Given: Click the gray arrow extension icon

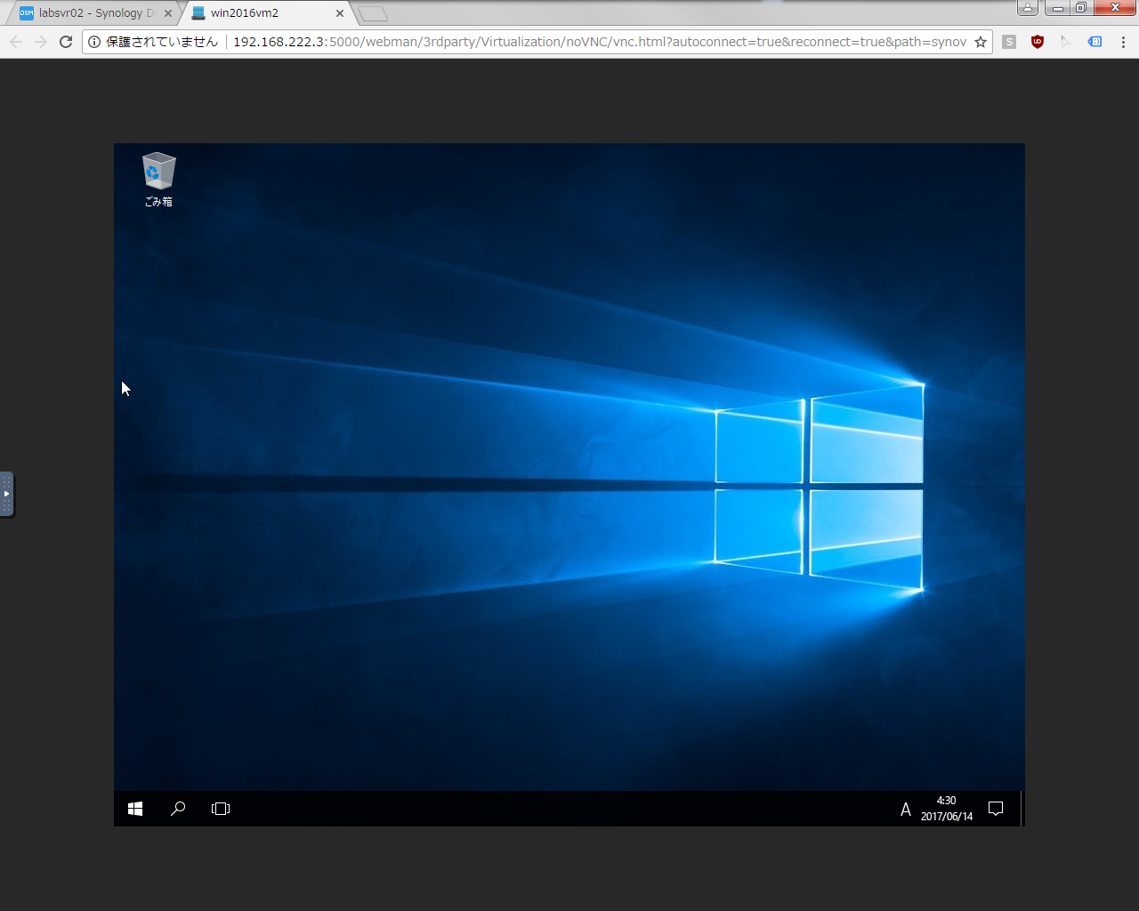Looking at the screenshot, I should 1066,42.
